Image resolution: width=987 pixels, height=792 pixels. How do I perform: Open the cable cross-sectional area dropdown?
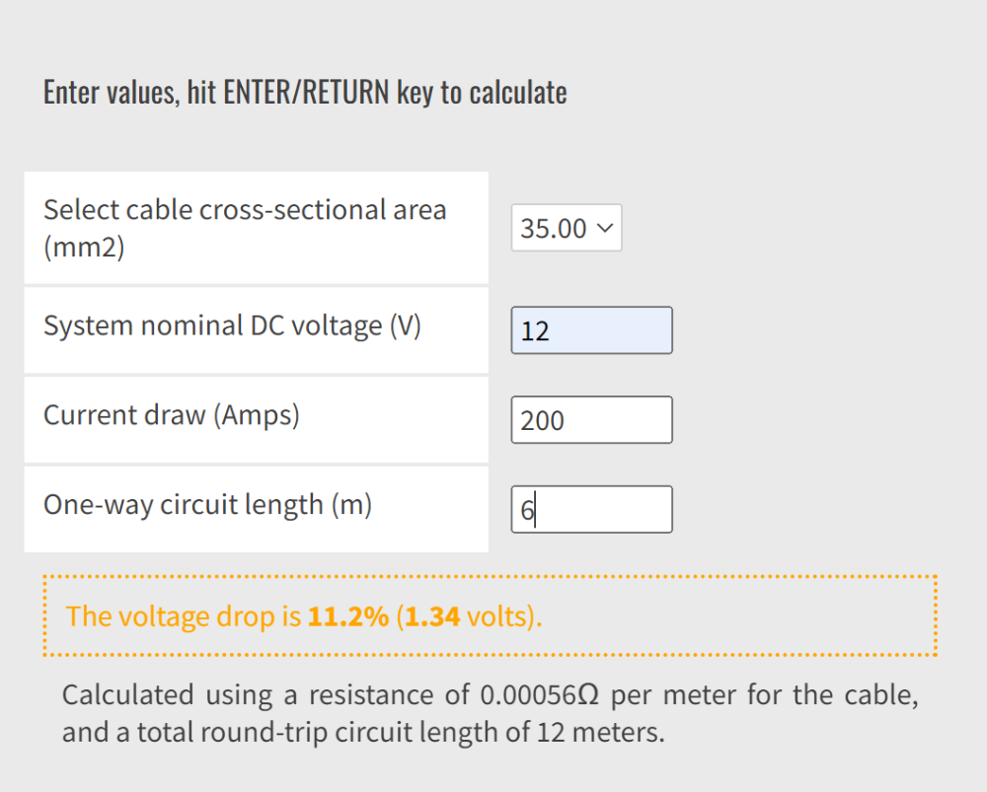[x=566, y=228]
